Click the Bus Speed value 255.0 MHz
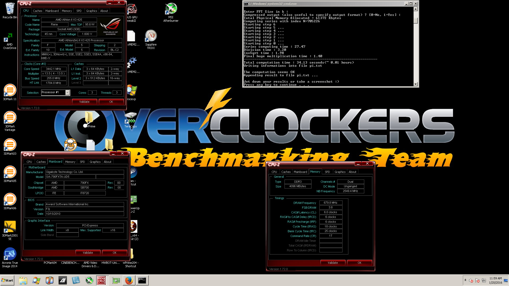 54,78
